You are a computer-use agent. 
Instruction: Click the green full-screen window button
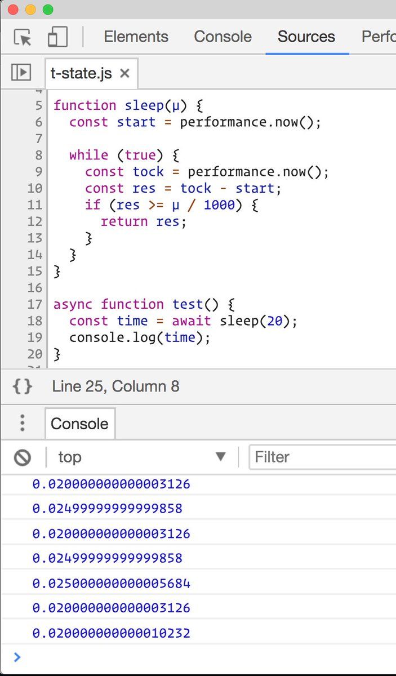(48, 10)
